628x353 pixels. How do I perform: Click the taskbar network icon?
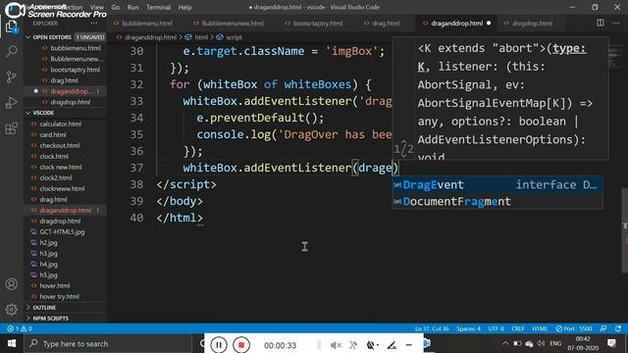tap(529, 343)
